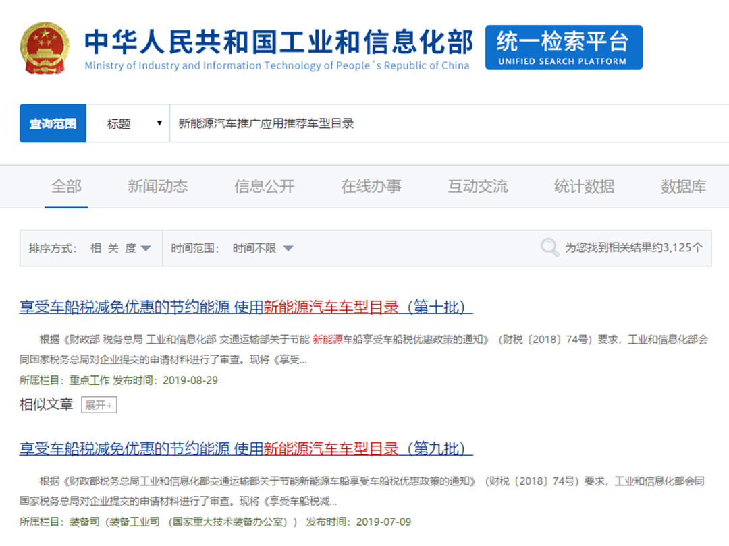
Task: Go to the 在线办事 tab
Action: pos(371,187)
